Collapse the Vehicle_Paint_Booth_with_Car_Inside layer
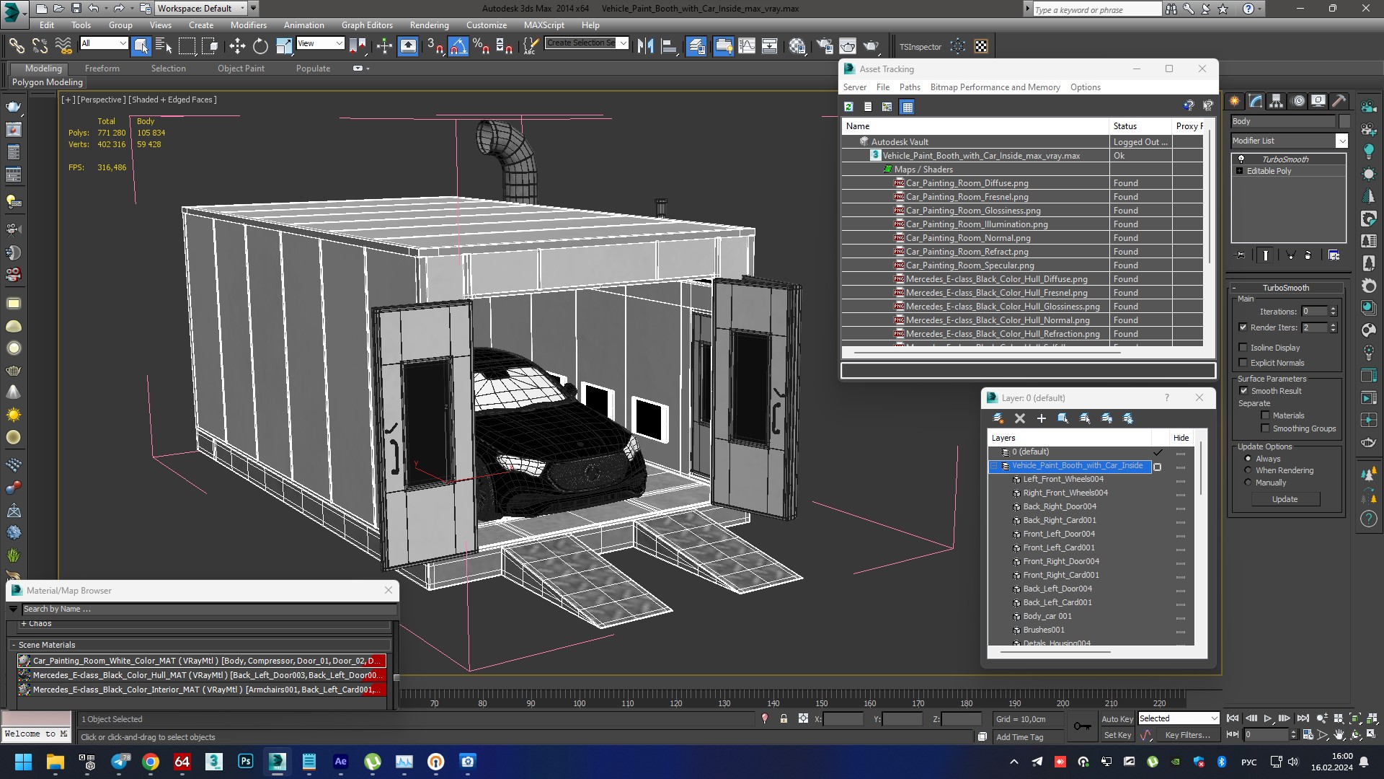1384x779 pixels. click(x=994, y=466)
